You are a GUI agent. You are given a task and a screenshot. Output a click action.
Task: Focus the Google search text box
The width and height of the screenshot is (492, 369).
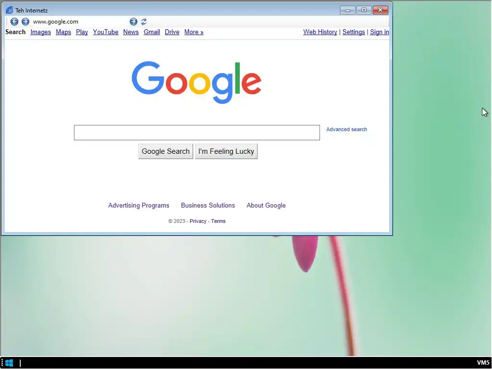click(197, 133)
